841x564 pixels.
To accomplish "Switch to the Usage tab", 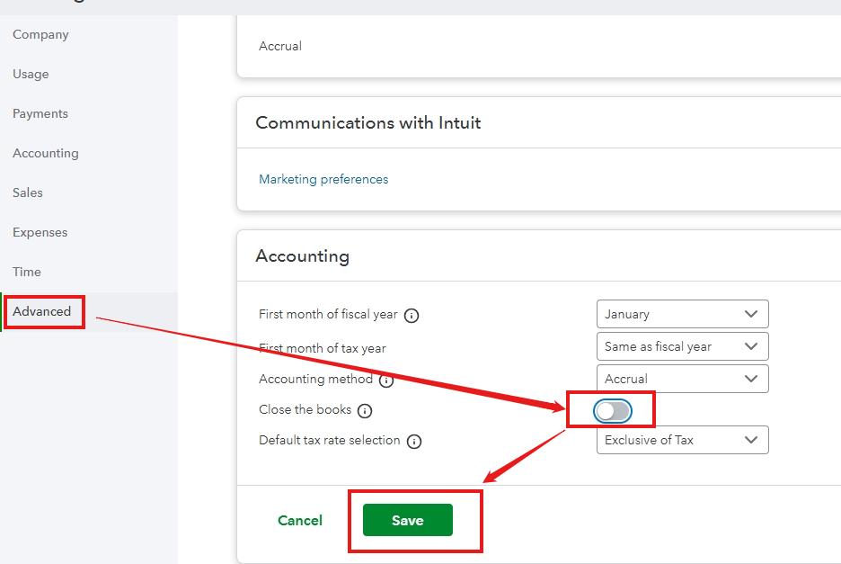I will (31, 74).
